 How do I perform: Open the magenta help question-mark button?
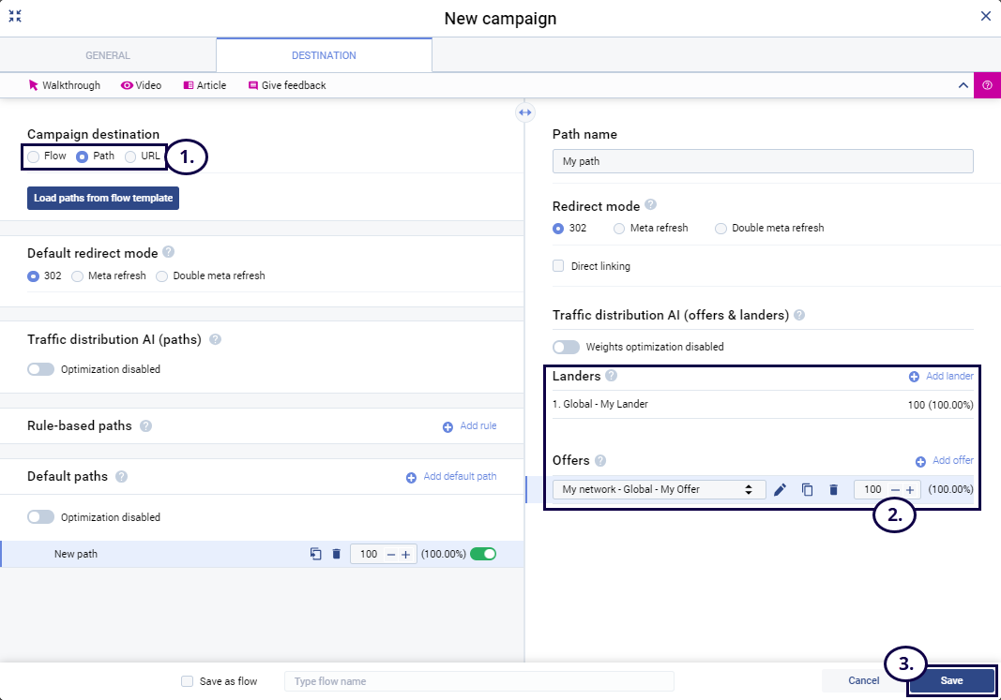click(987, 85)
